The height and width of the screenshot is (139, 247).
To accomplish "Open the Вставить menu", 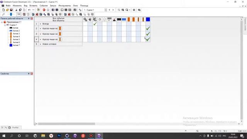I will coord(34,6).
